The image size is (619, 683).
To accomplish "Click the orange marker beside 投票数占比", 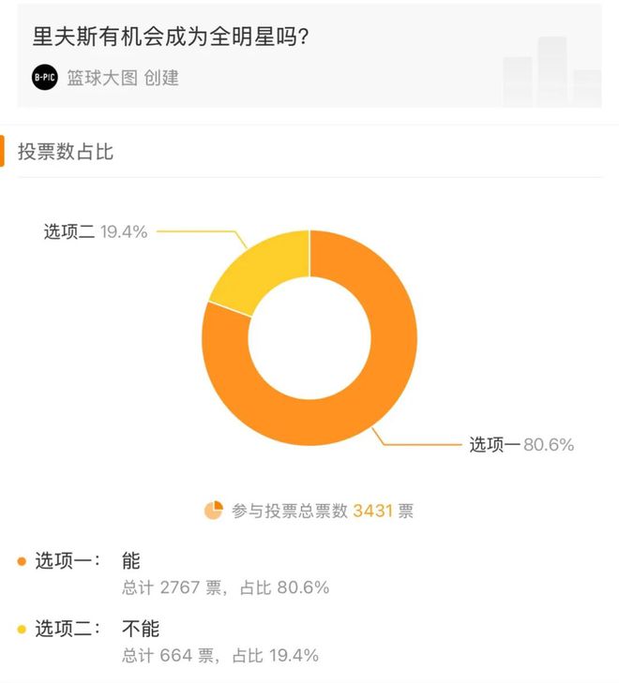I will coord(2,151).
